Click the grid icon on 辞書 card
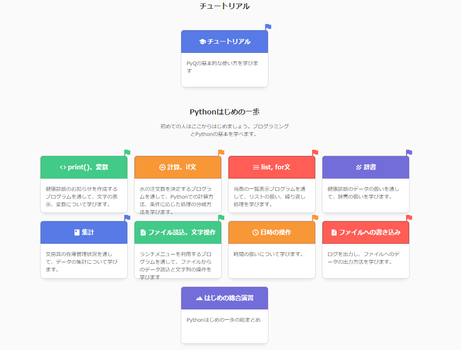Viewport: 461px width, 350px height. coord(359,167)
